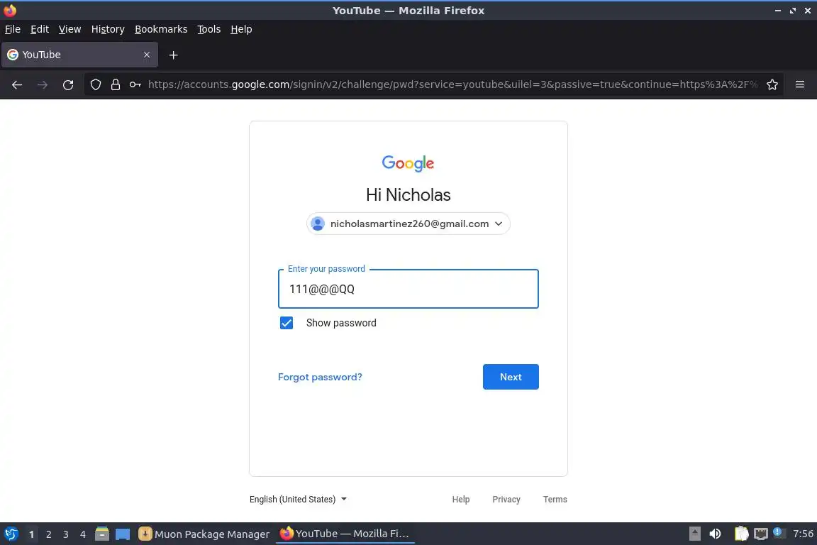Image resolution: width=817 pixels, height=545 pixels.
Task: Open the volume control in system tray
Action: pyautogui.click(x=715, y=534)
